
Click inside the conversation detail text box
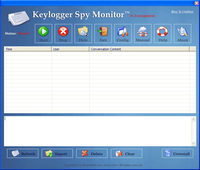click(98, 131)
